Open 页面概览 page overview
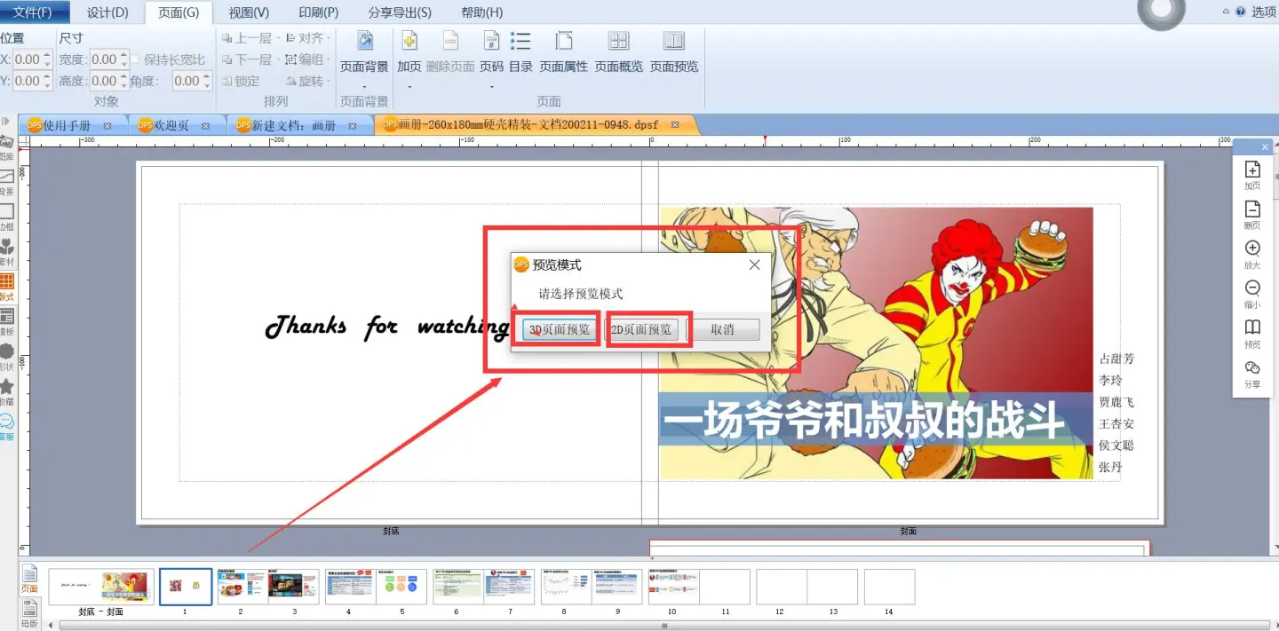 (618, 51)
